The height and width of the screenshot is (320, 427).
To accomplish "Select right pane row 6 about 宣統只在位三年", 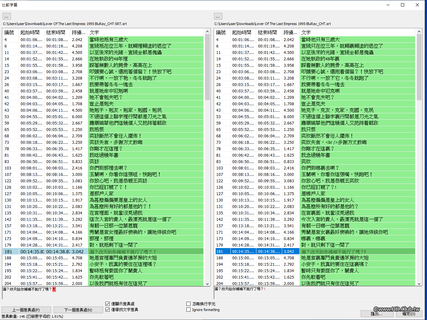I will (315, 46).
